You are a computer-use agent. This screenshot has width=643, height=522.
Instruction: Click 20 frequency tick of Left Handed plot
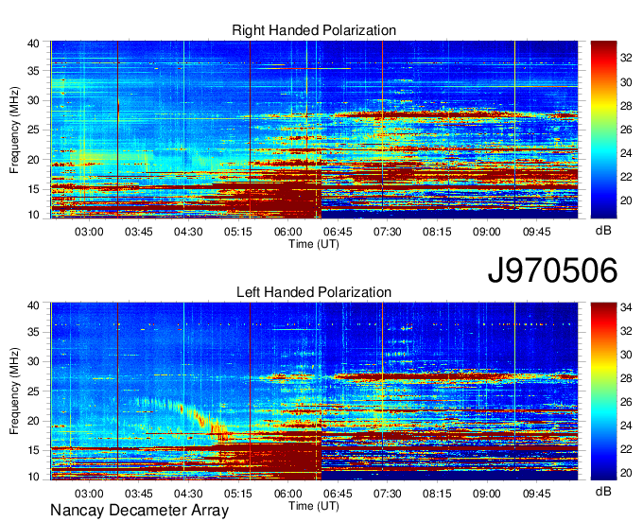pyautogui.click(x=33, y=421)
